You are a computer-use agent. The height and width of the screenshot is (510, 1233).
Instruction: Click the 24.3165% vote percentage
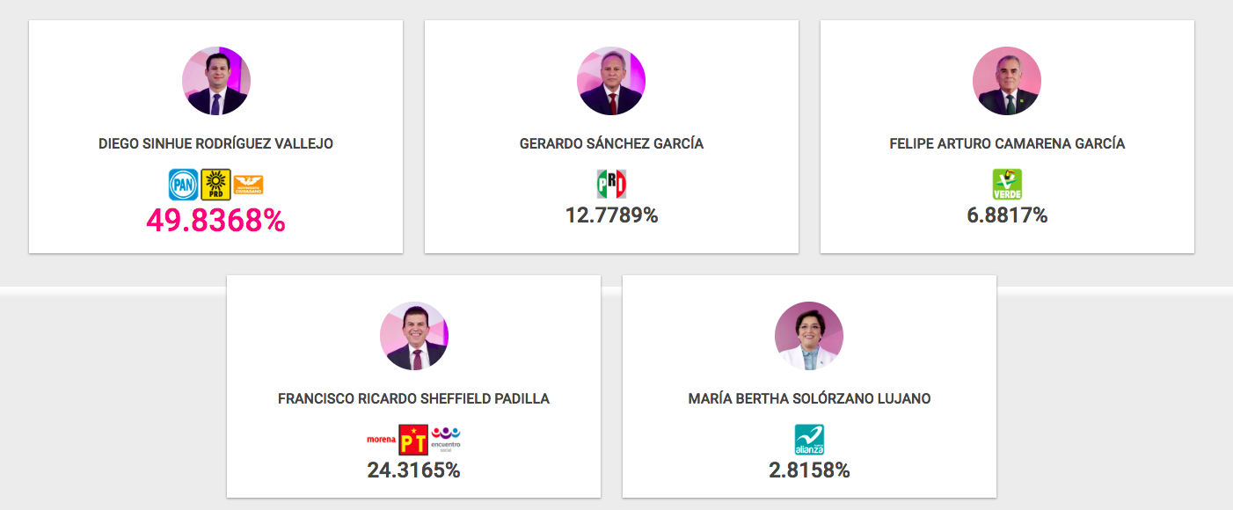point(413,470)
